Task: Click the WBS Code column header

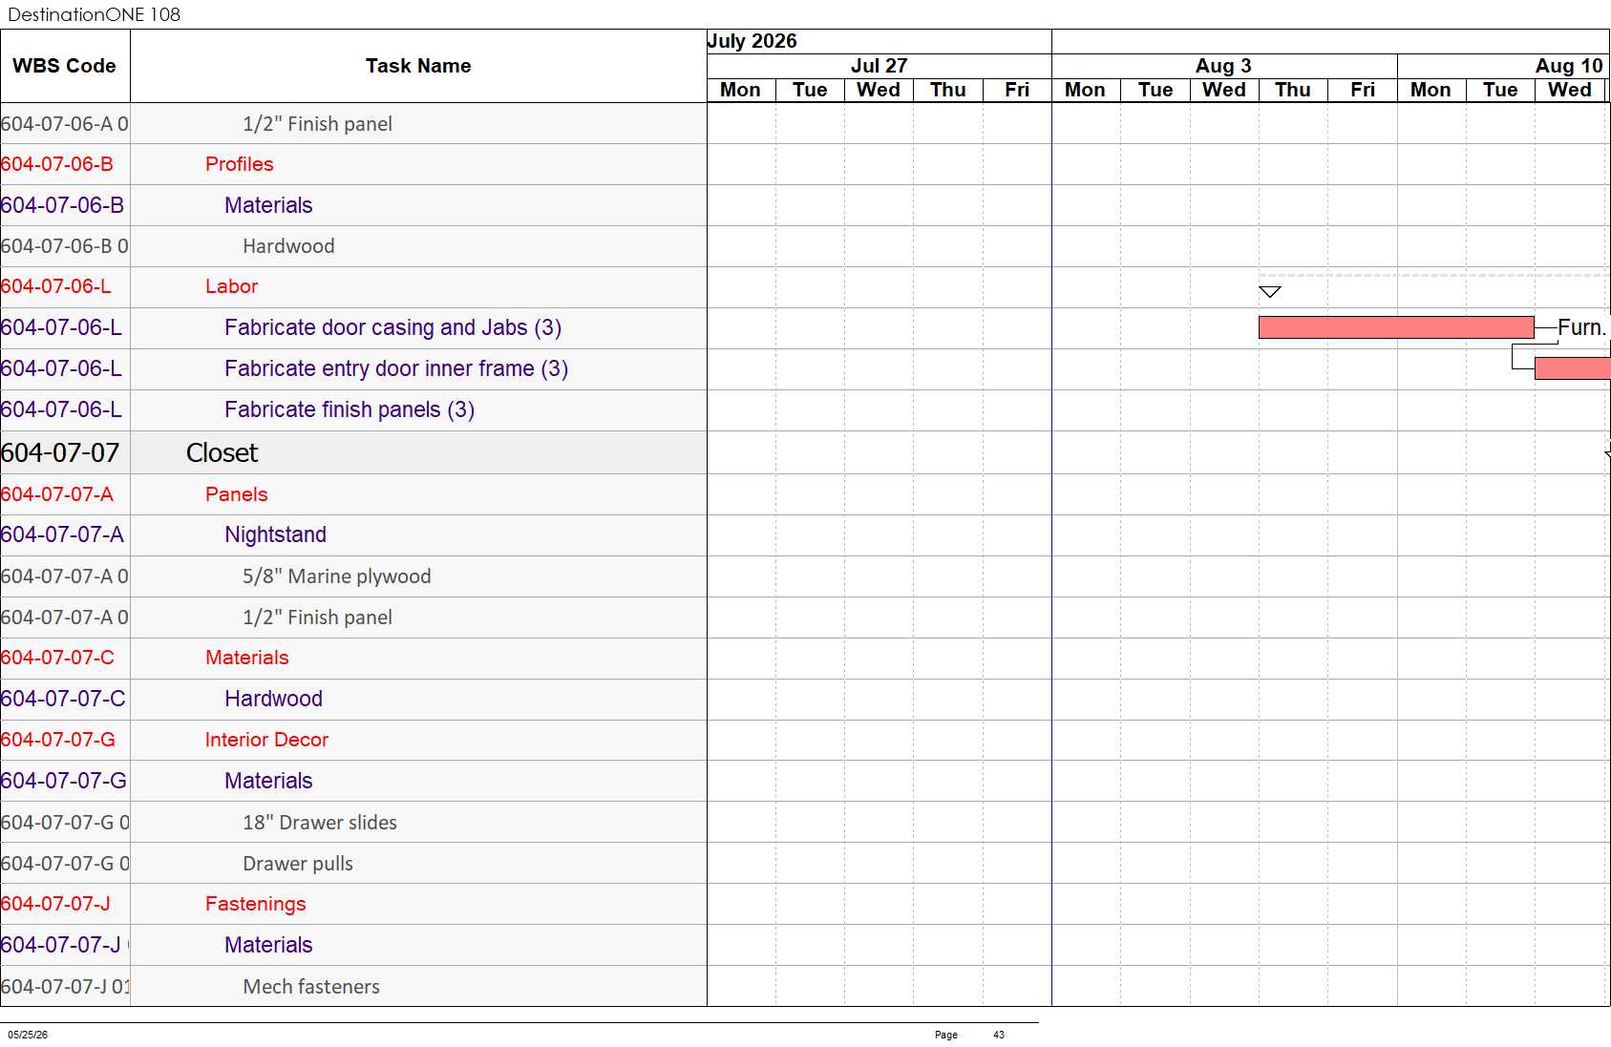Action: pyautogui.click(x=64, y=66)
